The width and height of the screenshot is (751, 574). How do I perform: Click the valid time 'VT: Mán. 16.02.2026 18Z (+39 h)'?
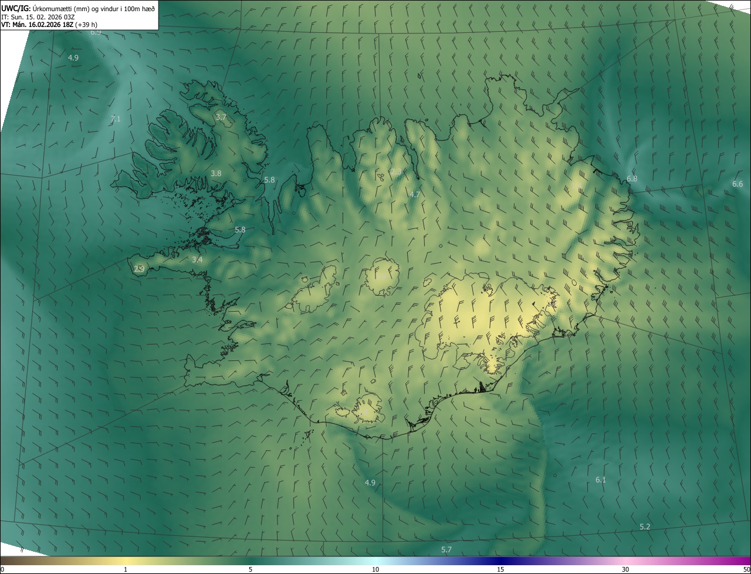click(x=49, y=25)
